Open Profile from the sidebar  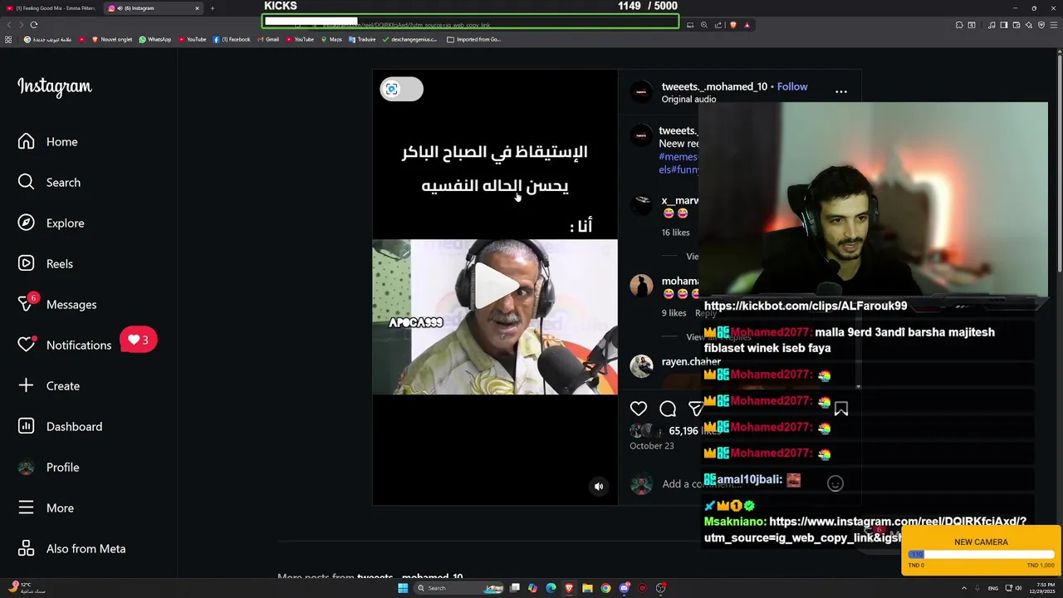tap(49, 468)
